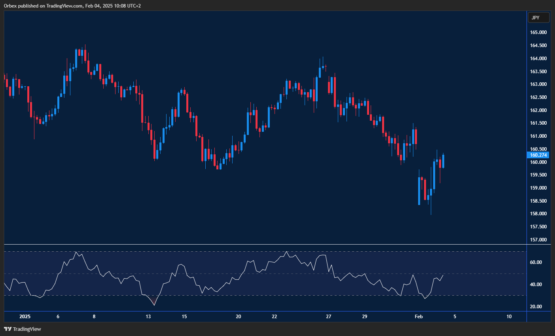Click the 2025 label on time axis
Screen dimensions: 555x336
pos(25,317)
